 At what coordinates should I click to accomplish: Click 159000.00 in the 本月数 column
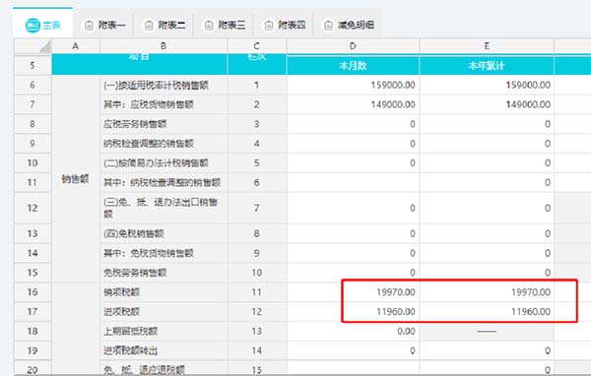click(393, 85)
